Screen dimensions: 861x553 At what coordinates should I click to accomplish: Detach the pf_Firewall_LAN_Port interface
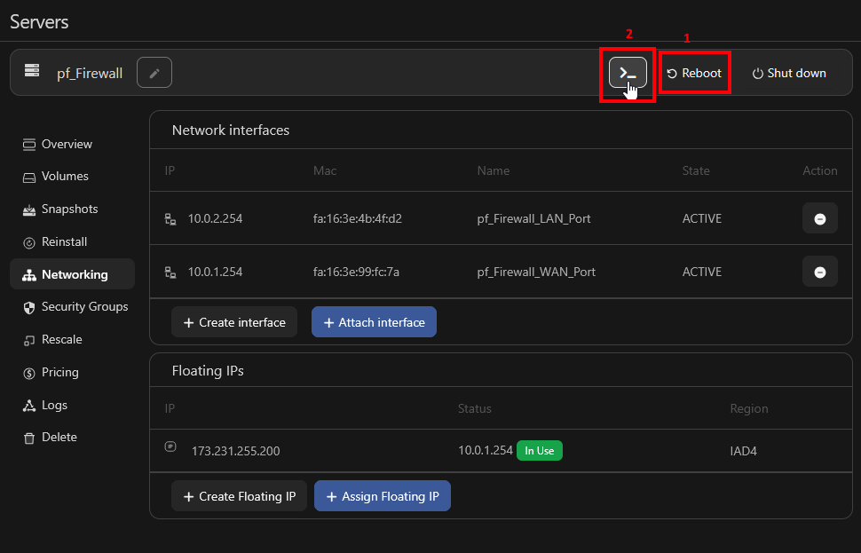tap(819, 217)
